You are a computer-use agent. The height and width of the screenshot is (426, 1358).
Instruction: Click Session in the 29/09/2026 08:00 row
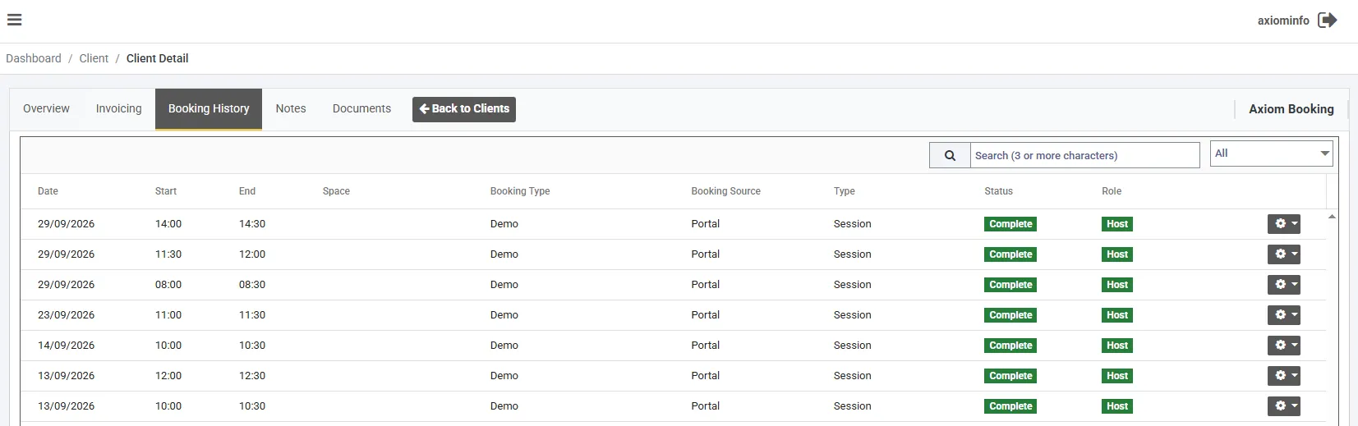tap(852, 285)
